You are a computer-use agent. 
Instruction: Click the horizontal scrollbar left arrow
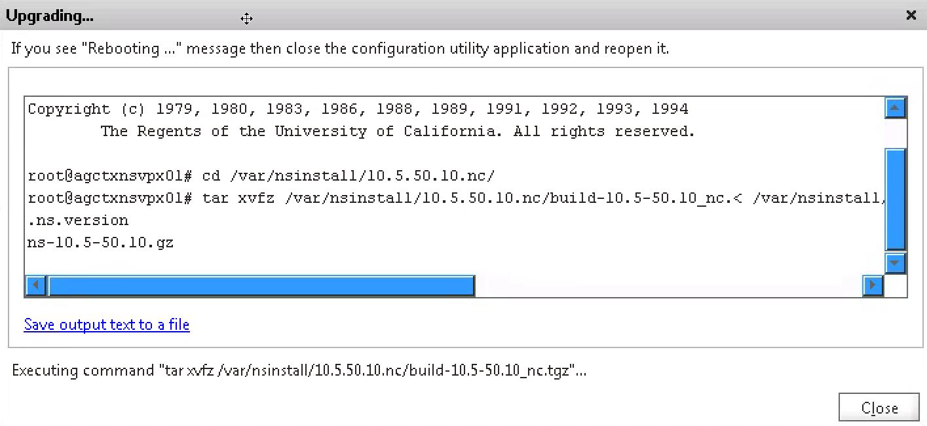point(35,286)
